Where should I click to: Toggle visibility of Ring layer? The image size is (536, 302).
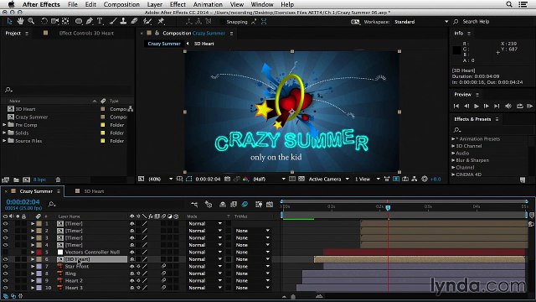click(x=6, y=273)
